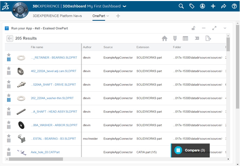Open the RETAINER - BEARING.SLDPRT link

click(54, 58)
